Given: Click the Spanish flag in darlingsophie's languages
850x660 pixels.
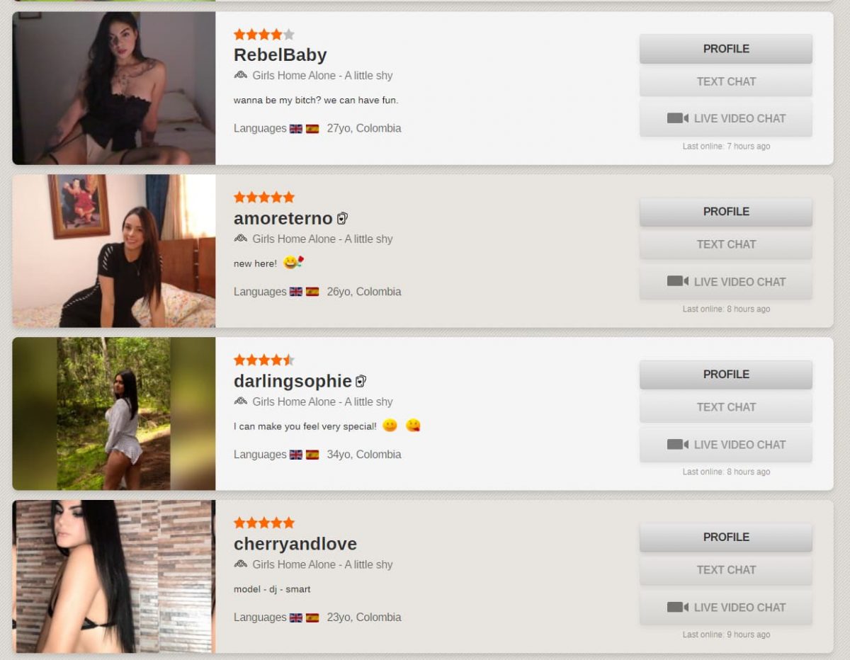Looking at the screenshot, I should tap(312, 455).
